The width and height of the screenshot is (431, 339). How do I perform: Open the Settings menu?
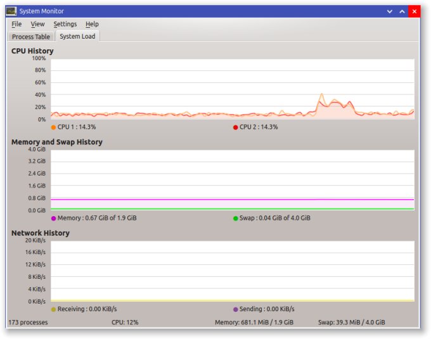[65, 24]
